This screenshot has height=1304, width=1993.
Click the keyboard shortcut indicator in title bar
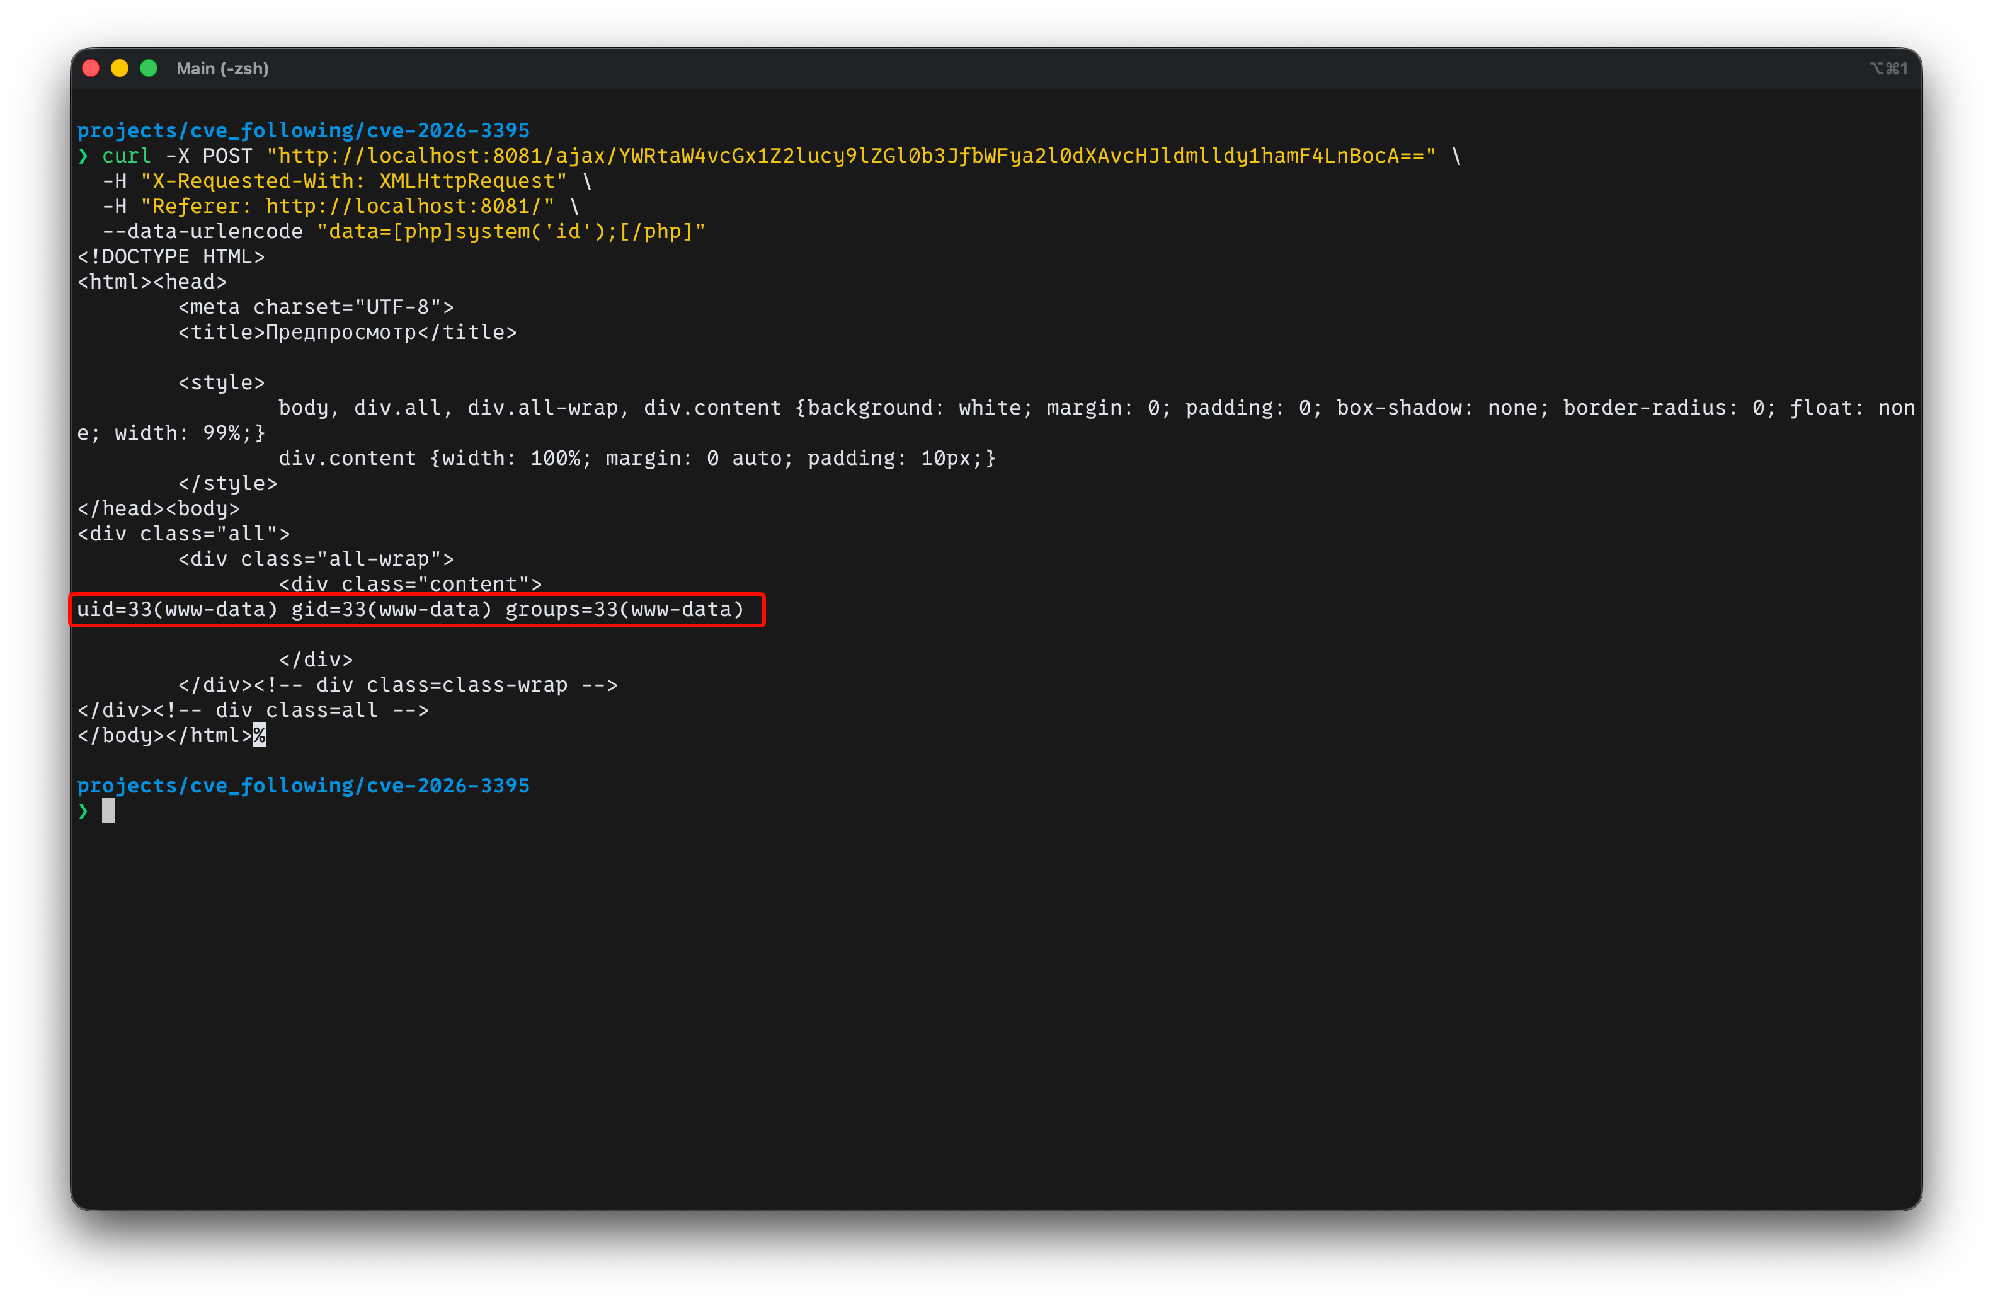tap(1888, 69)
